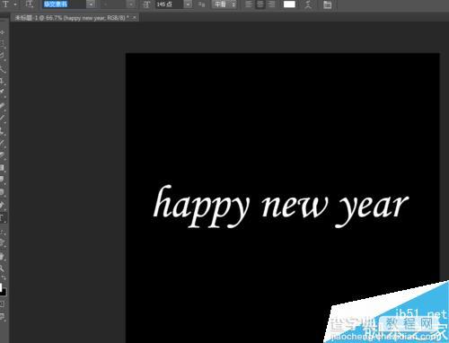Select the Lasso tool
Image resolution: width=449 pixels, height=343 pixels.
(3, 56)
